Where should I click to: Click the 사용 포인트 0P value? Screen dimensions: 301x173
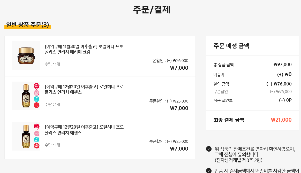(x=285, y=100)
